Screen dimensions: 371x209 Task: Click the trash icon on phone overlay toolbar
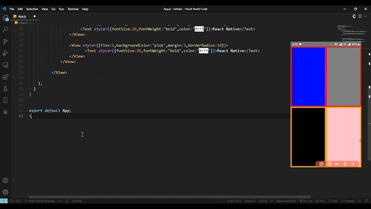click(345, 164)
